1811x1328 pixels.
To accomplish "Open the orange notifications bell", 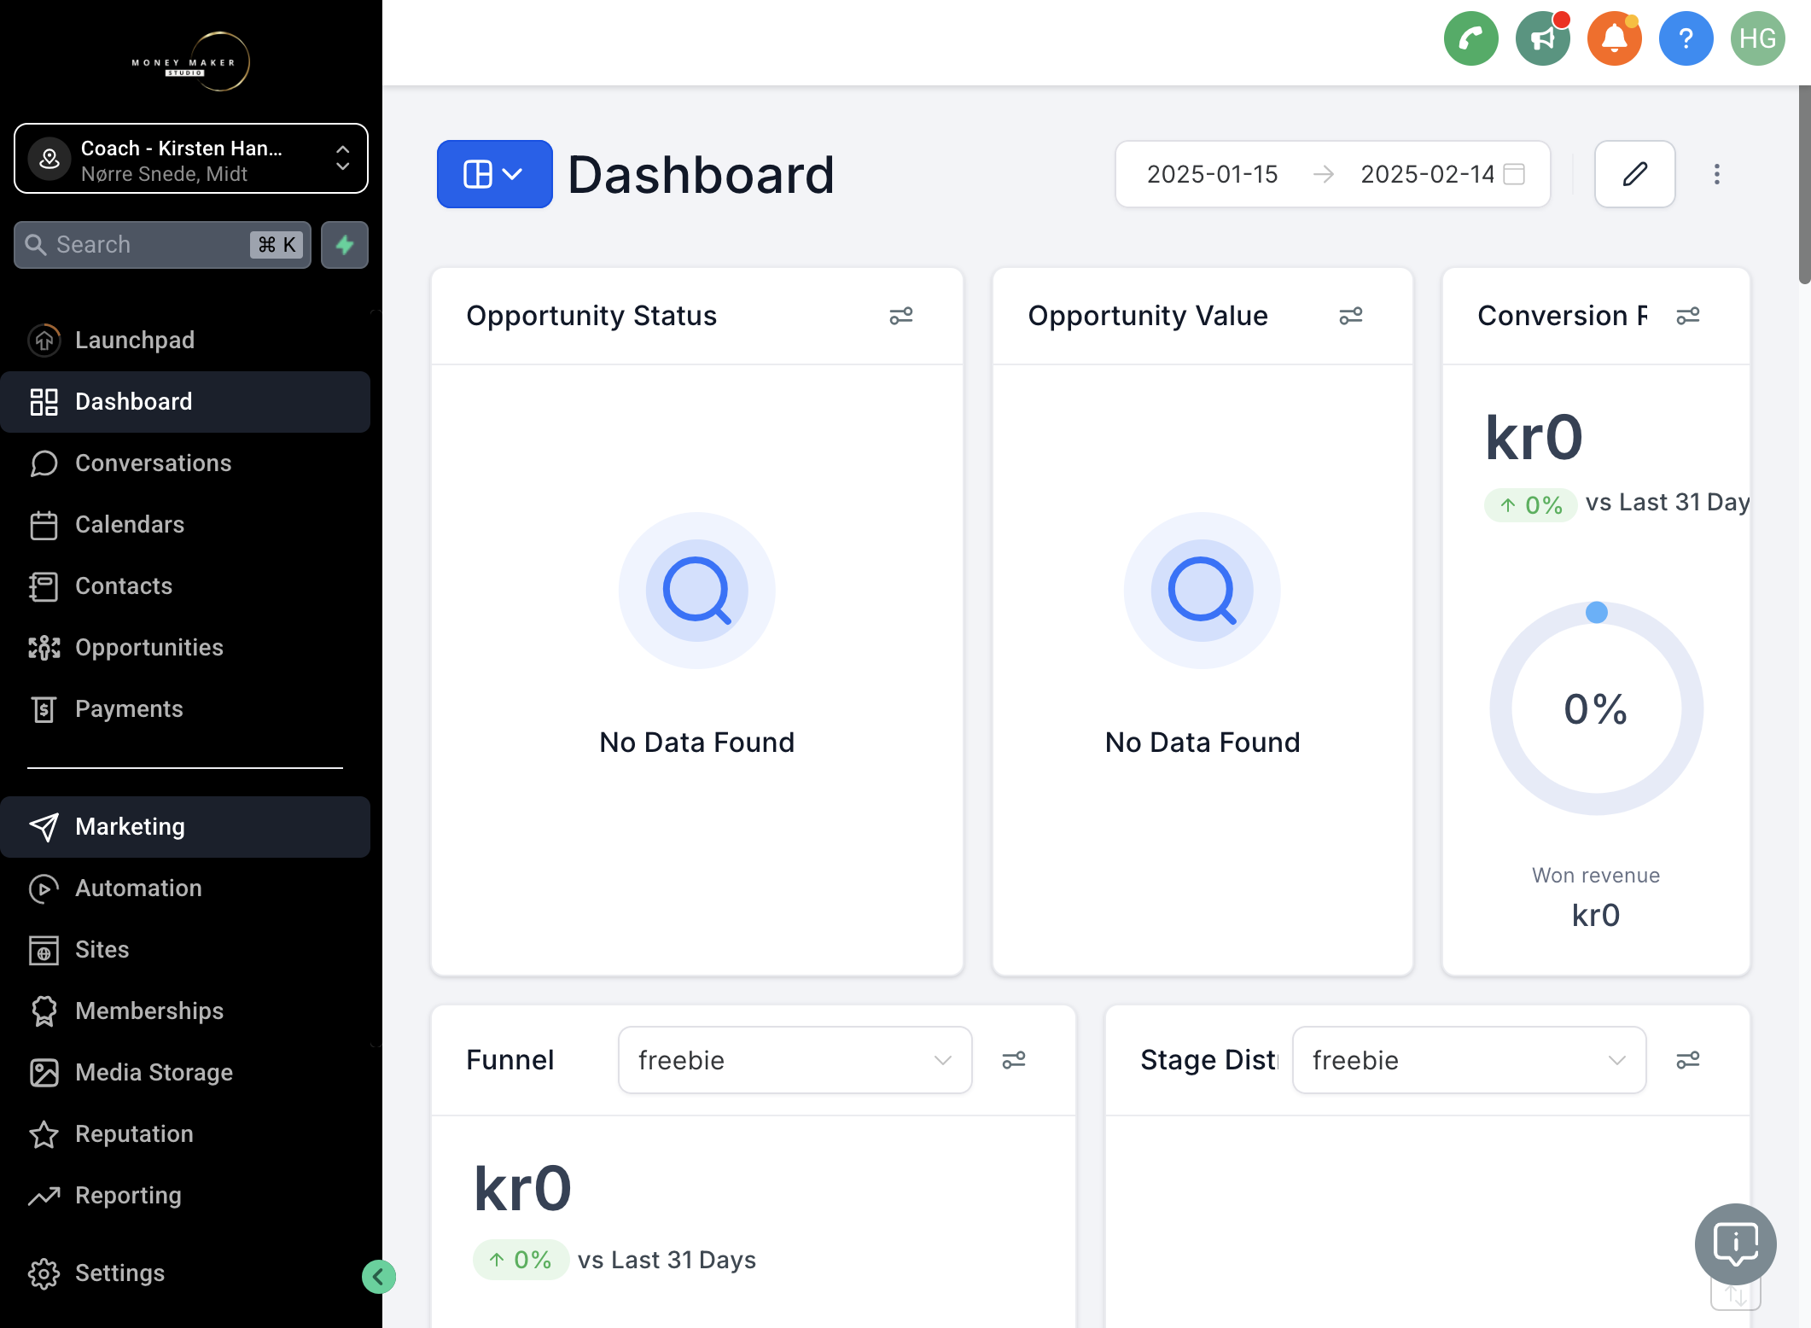I will [x=1614, y=38].
